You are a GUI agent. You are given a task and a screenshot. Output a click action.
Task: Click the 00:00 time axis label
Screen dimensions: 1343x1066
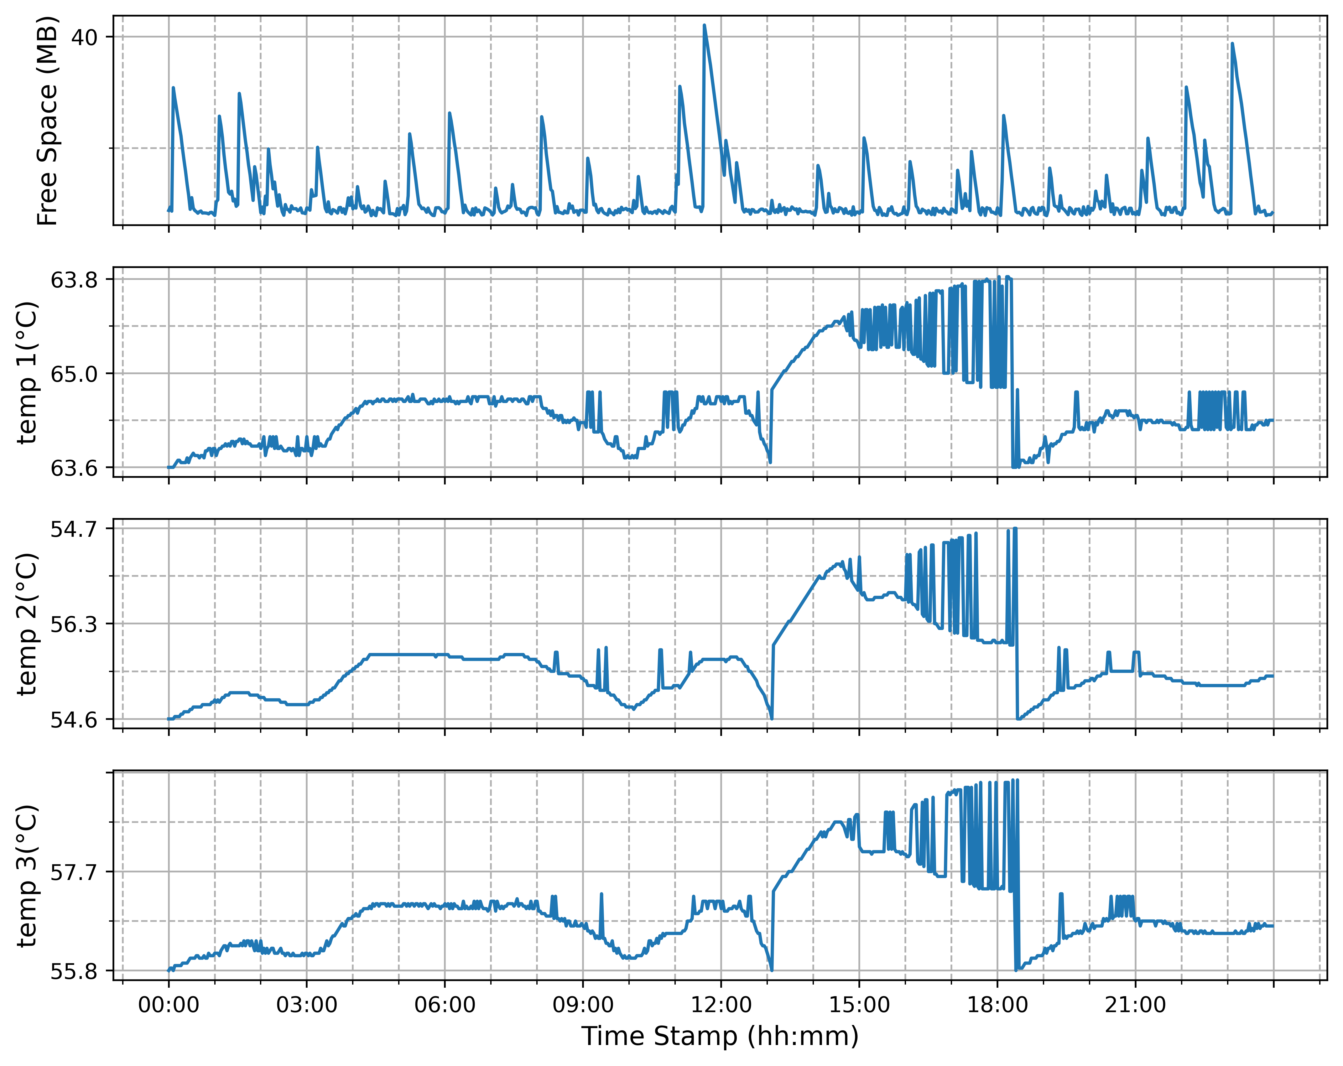click(168, 1005)
